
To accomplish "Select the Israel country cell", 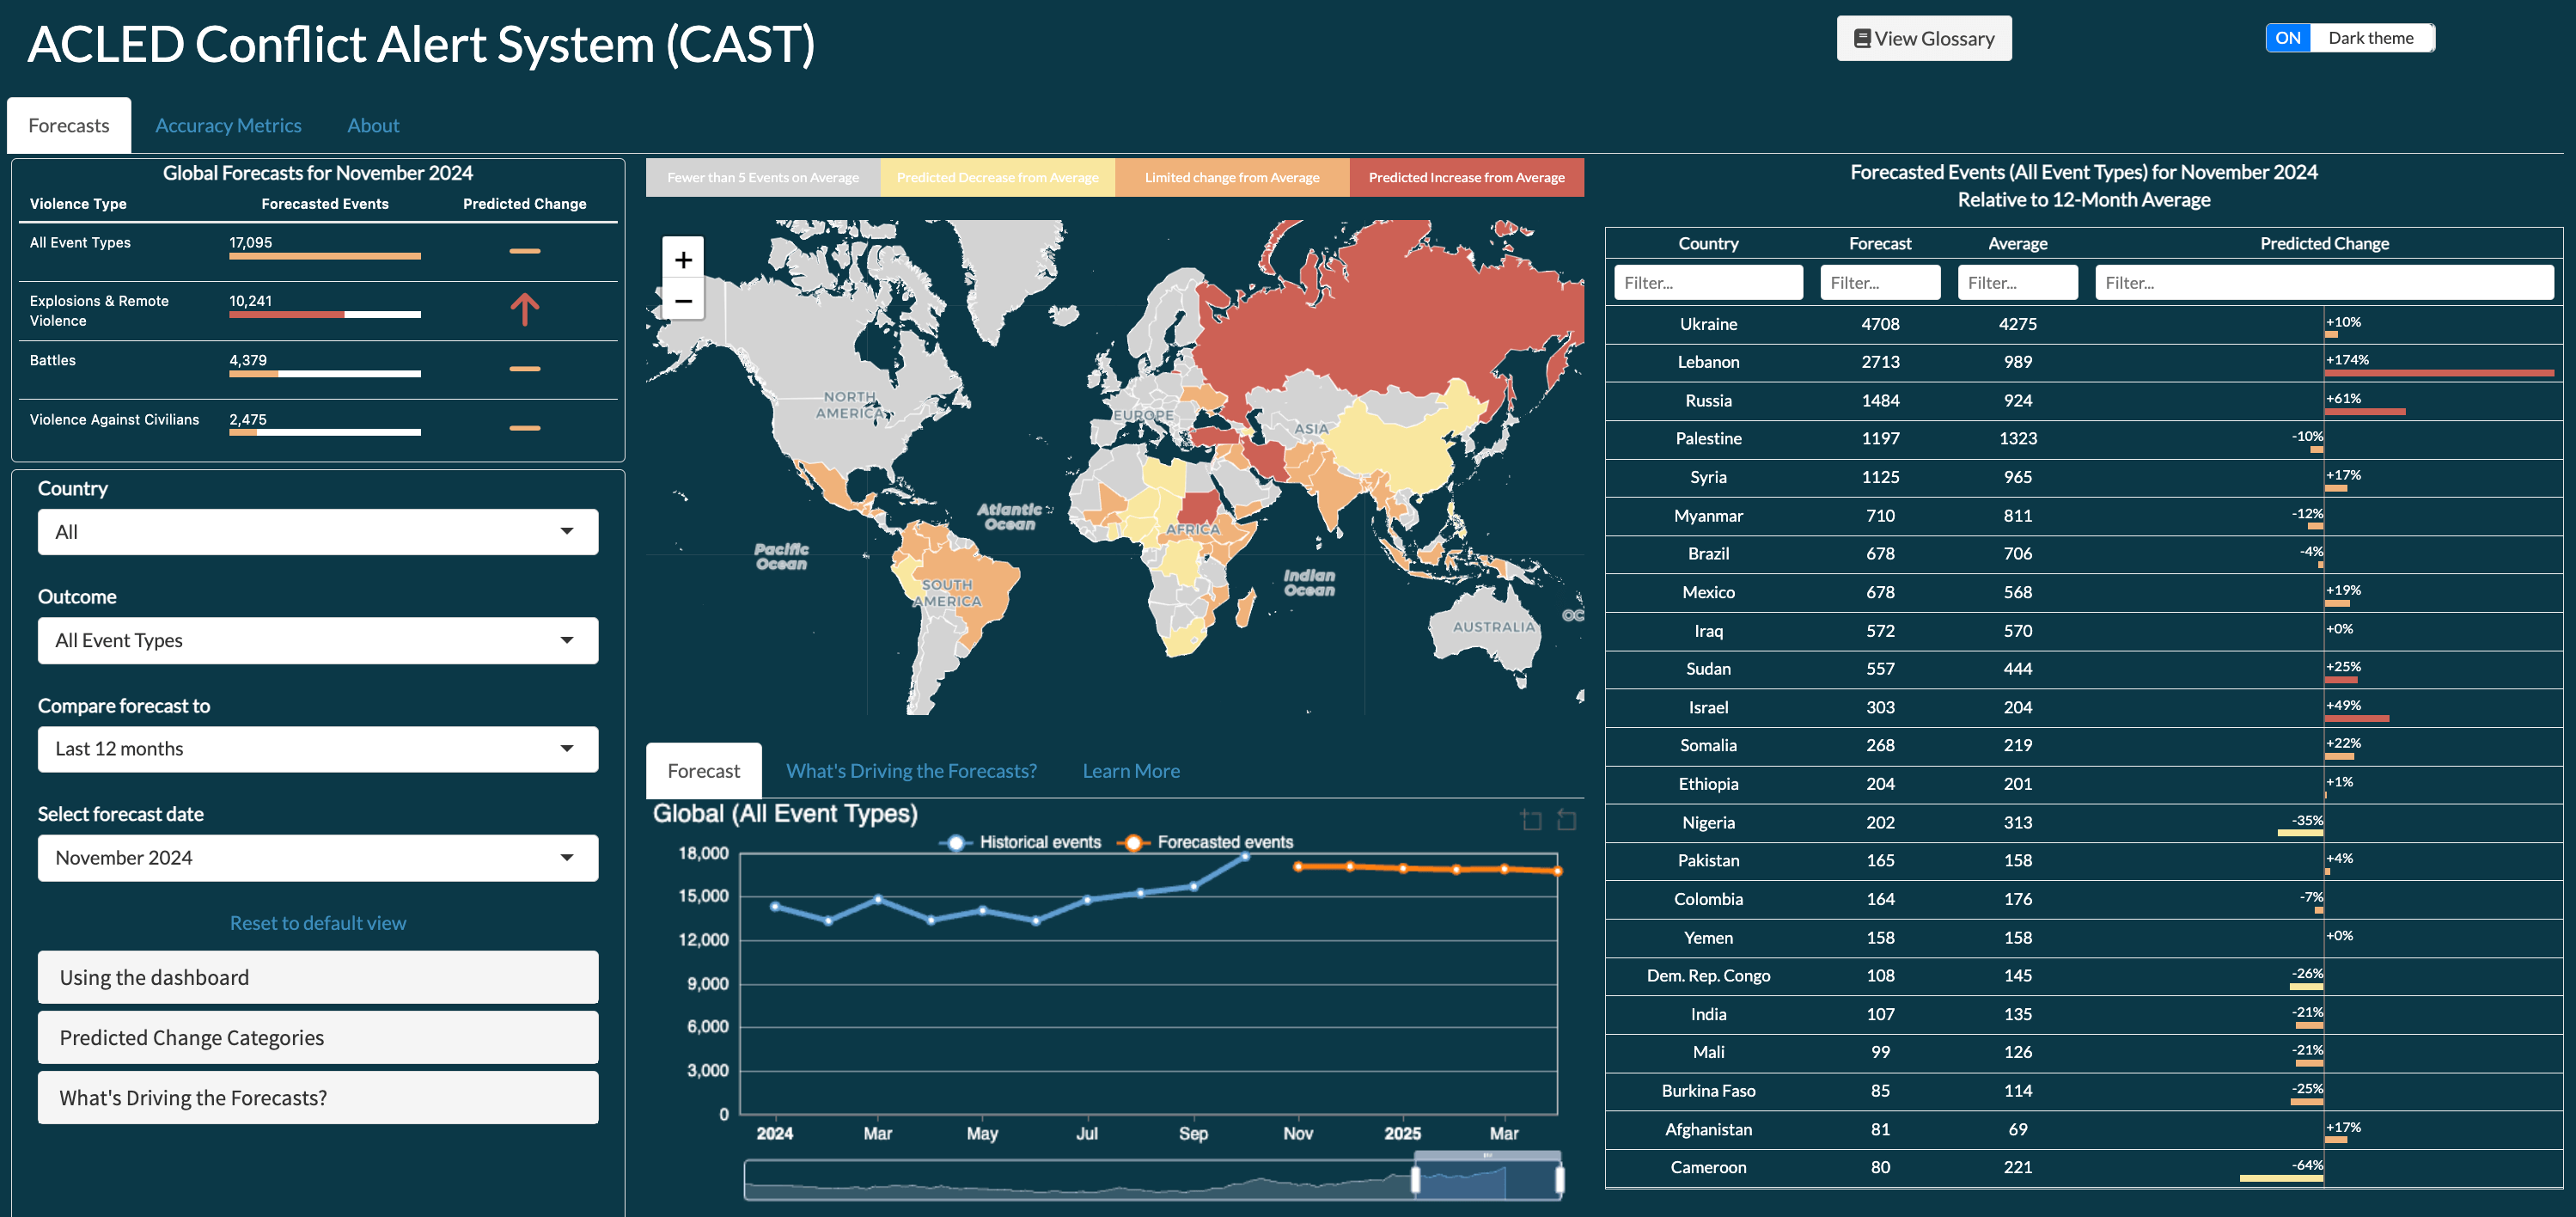I will [1708, 707].
